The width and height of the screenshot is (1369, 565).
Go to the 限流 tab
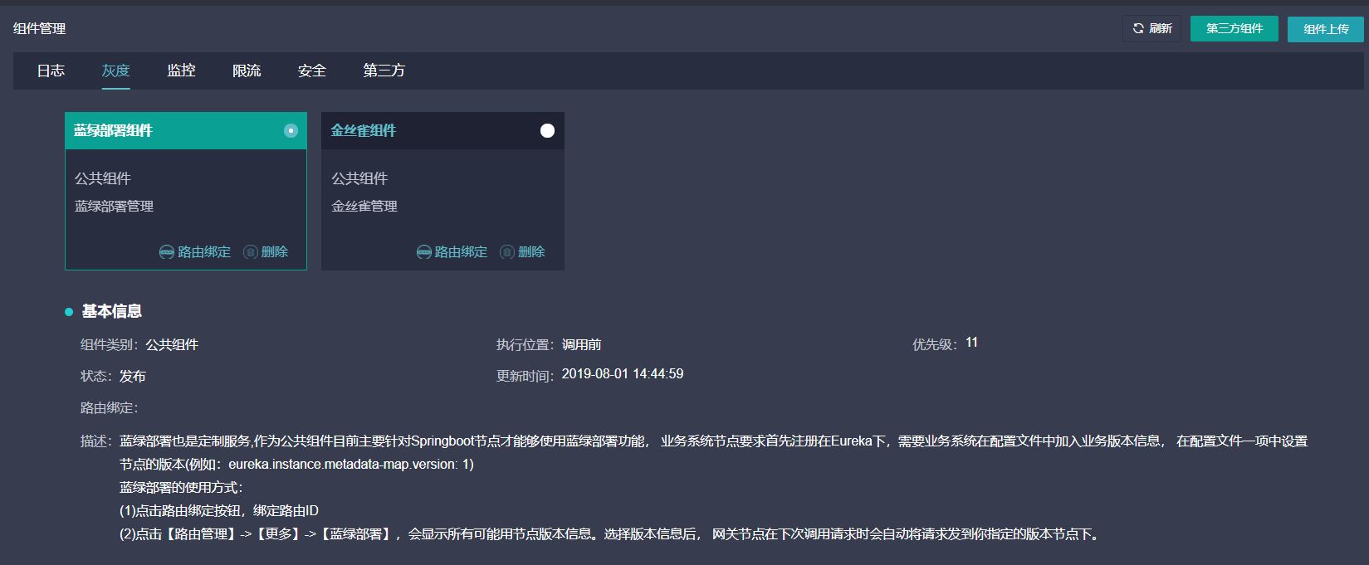coord(247,71)
